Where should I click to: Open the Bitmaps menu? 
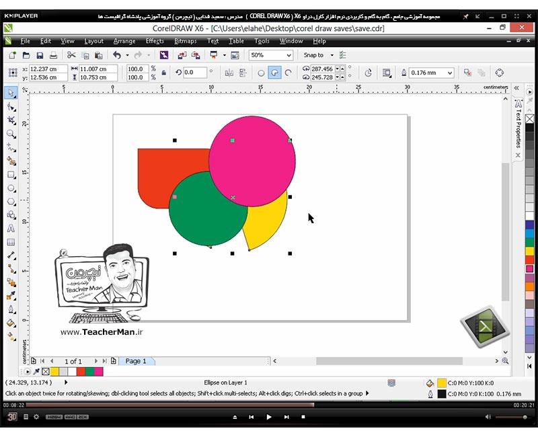[186, 41]
